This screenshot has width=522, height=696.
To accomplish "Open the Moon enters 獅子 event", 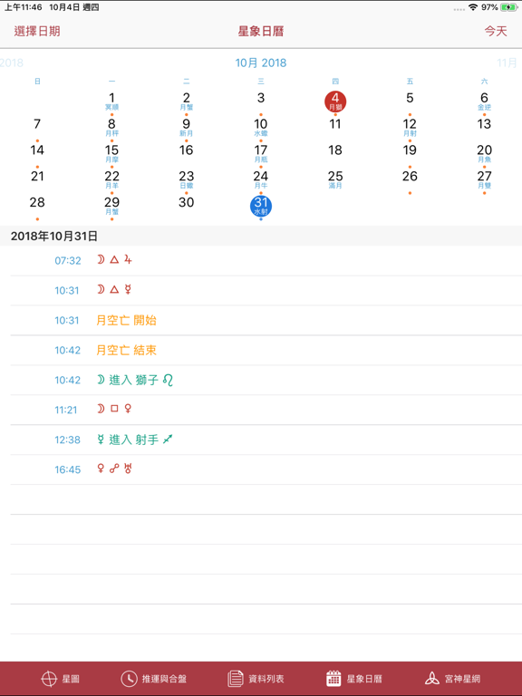I will (x=266, y=380).
